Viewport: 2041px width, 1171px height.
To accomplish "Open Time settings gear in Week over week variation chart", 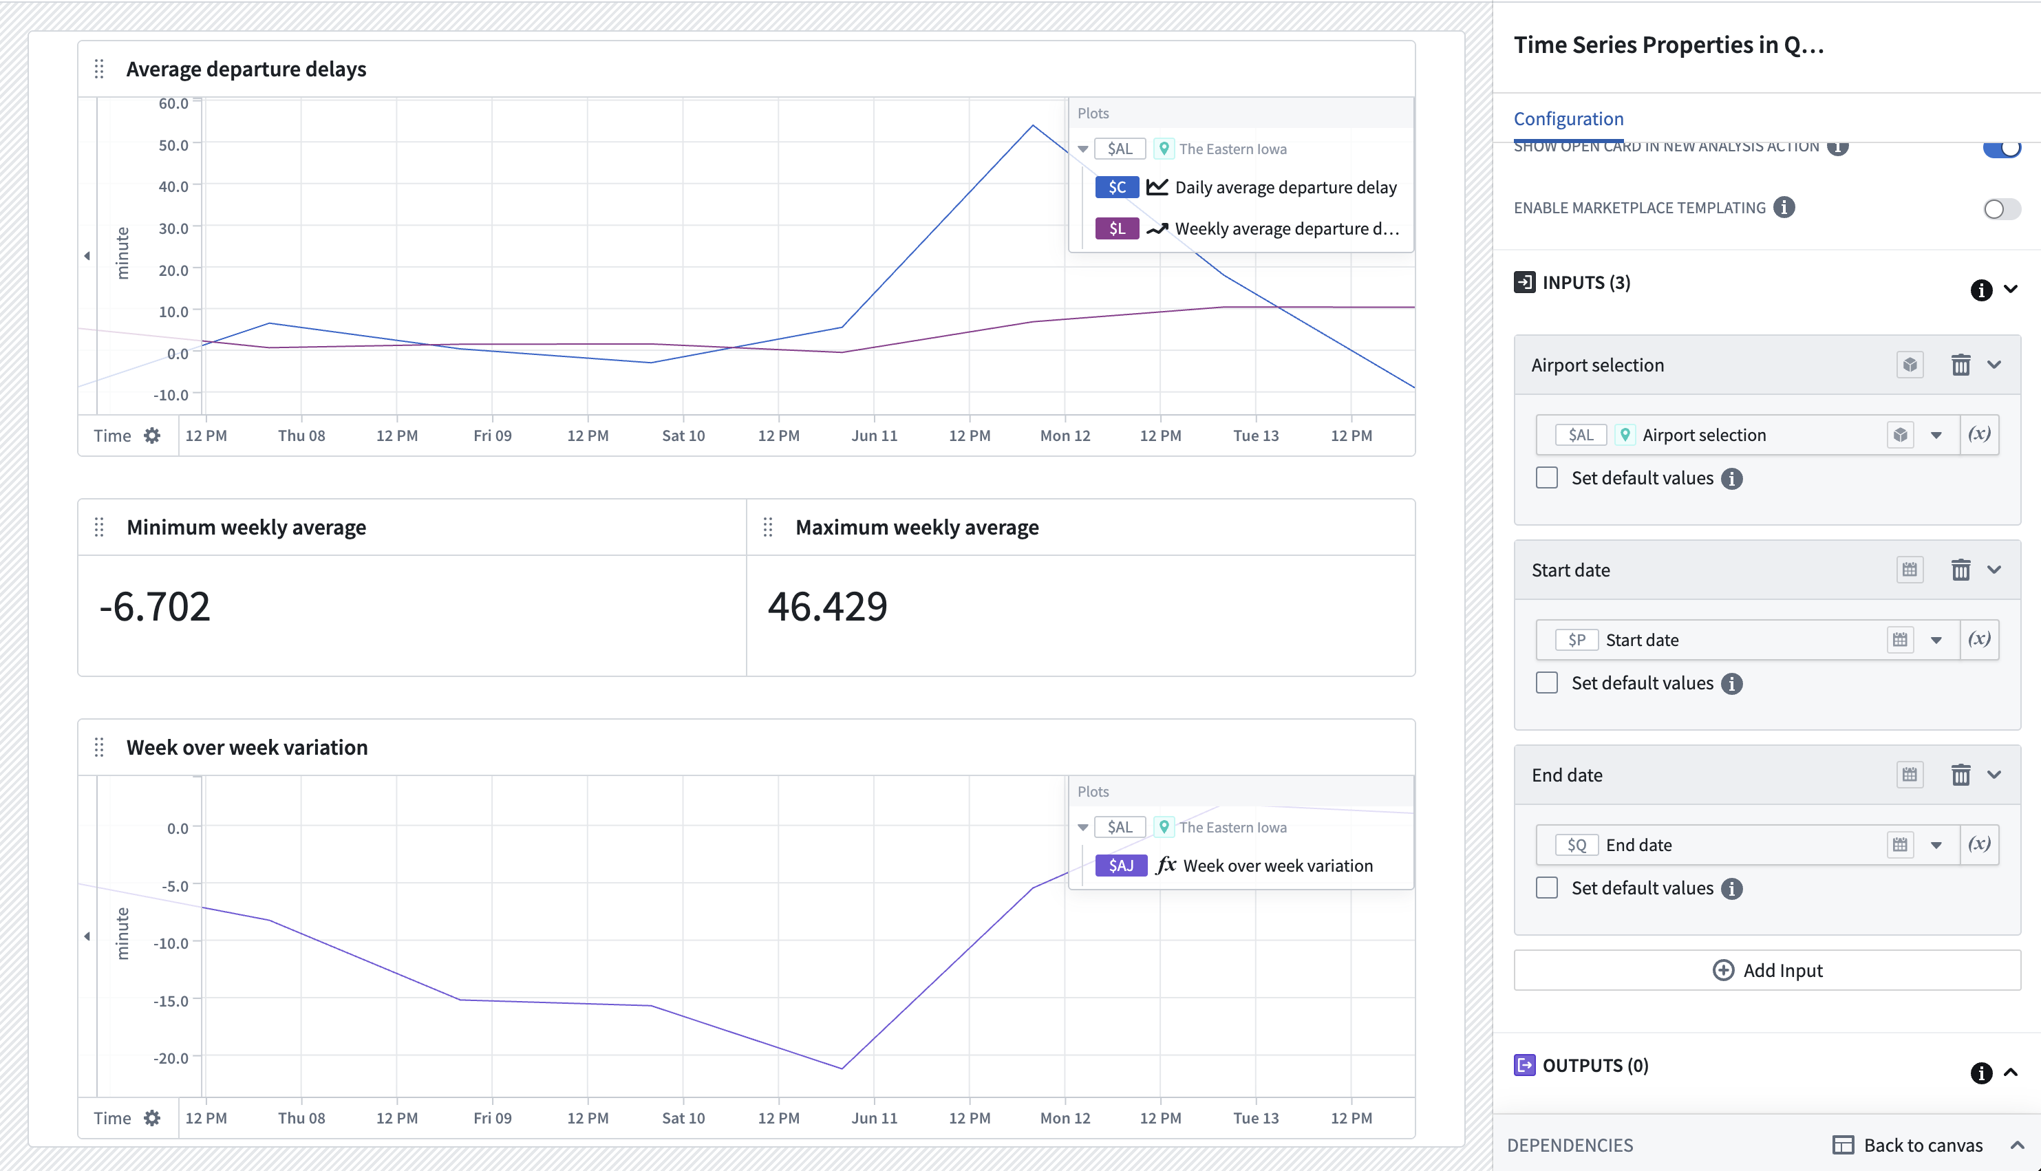I will point(152,1118).
